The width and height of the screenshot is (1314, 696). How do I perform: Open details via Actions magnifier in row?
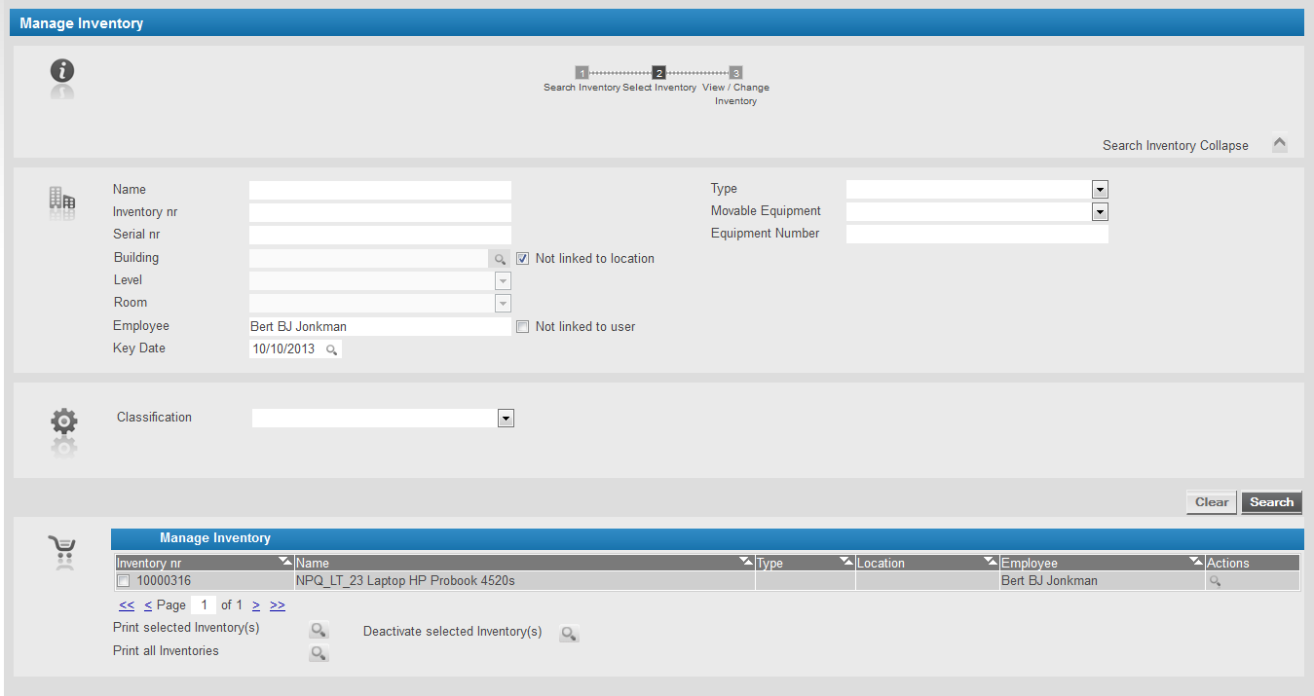[x=1214, y=581]
